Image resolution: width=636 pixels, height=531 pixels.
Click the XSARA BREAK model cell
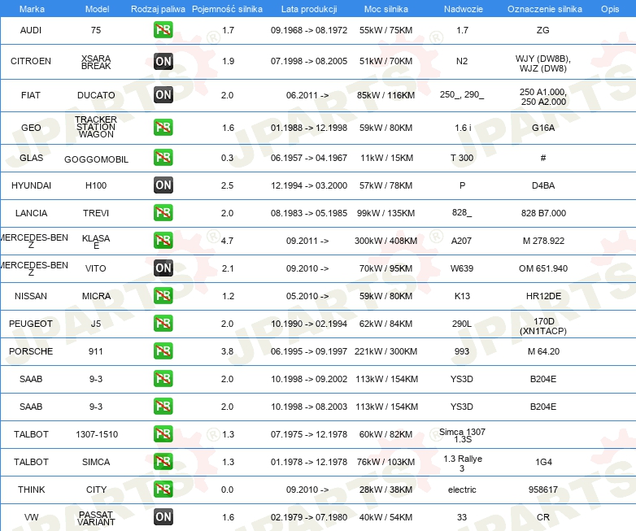point(96,62)
